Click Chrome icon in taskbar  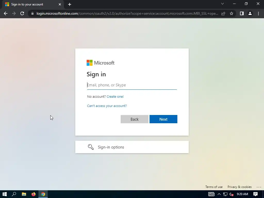43,194
